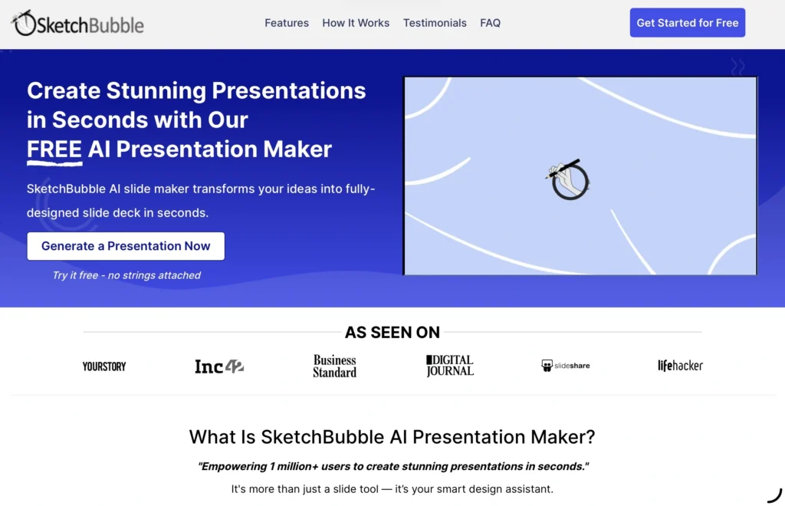The image size is (785, 506).
Task: Click the Business Standard logo
Action: (x=334, y=366)
